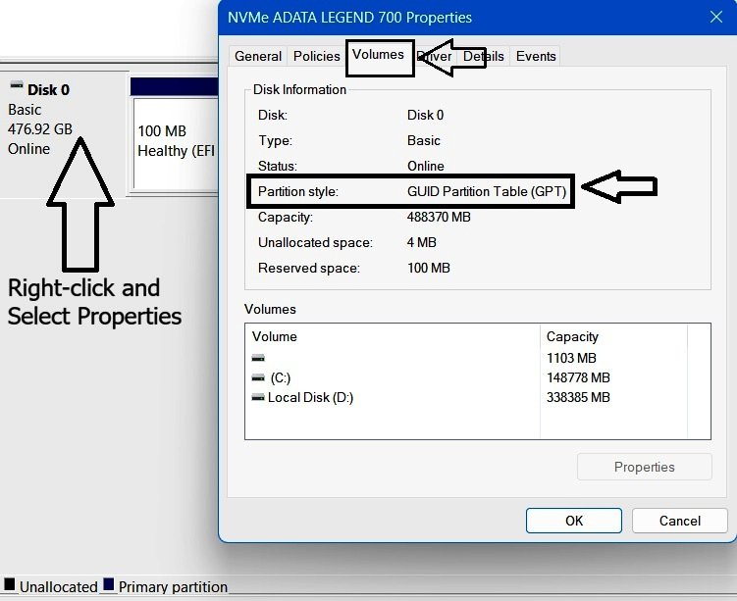
Task: Click the Capacity column header
Action: 572,336
